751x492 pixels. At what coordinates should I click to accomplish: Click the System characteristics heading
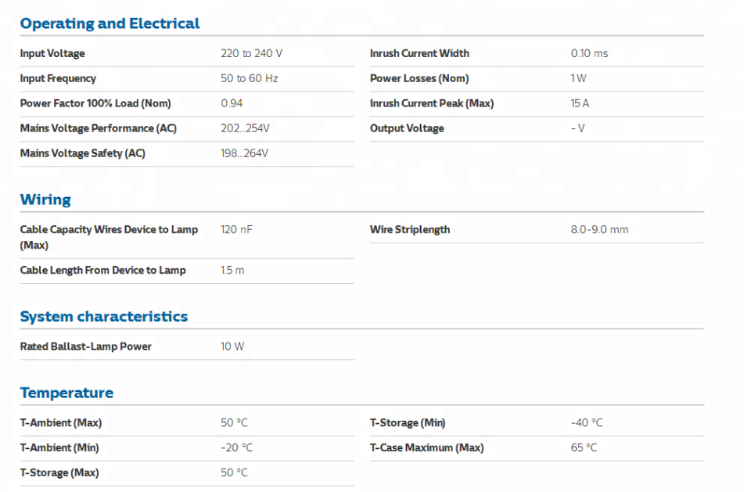(x=103, y=317)
